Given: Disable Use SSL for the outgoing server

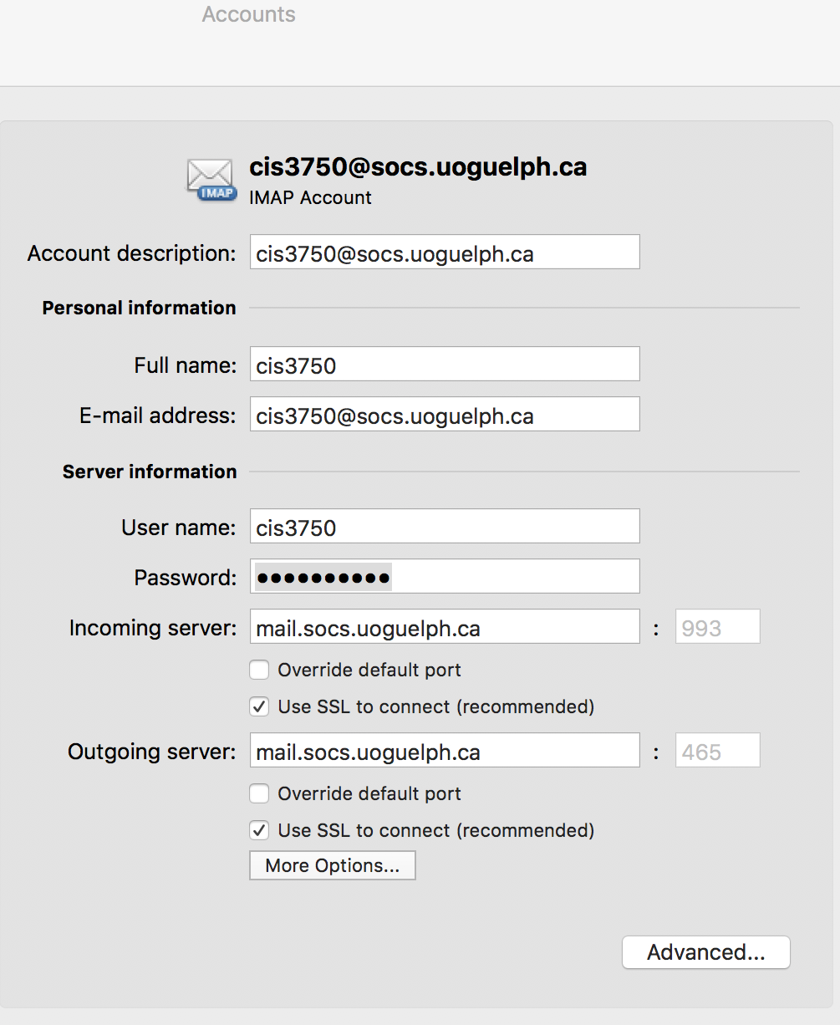Looking at the screenshot, I should 259,829.
